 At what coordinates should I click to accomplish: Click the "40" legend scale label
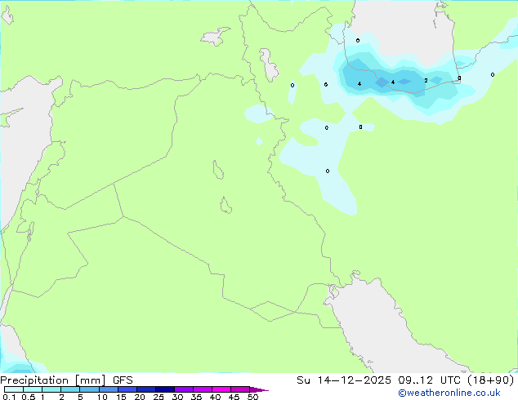tap(215, 397)
